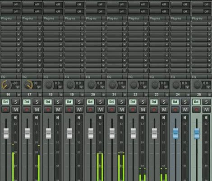The width and height of the screenshot is (212, 181).
Task: Arm track 17 for recording
Action: tap(27, 110)
